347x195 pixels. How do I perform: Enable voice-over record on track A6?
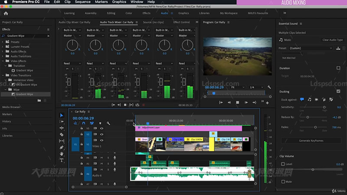click(x=115, y=169)
